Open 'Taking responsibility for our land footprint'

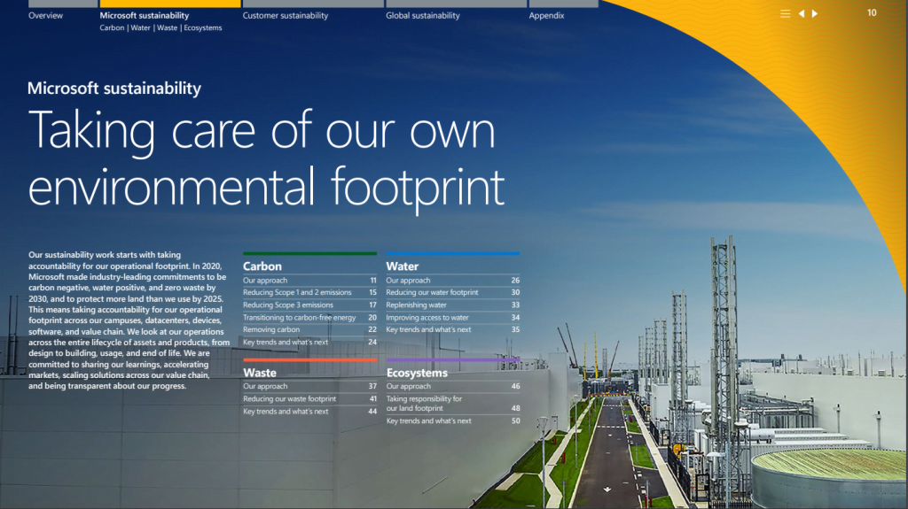coord(453,403)
